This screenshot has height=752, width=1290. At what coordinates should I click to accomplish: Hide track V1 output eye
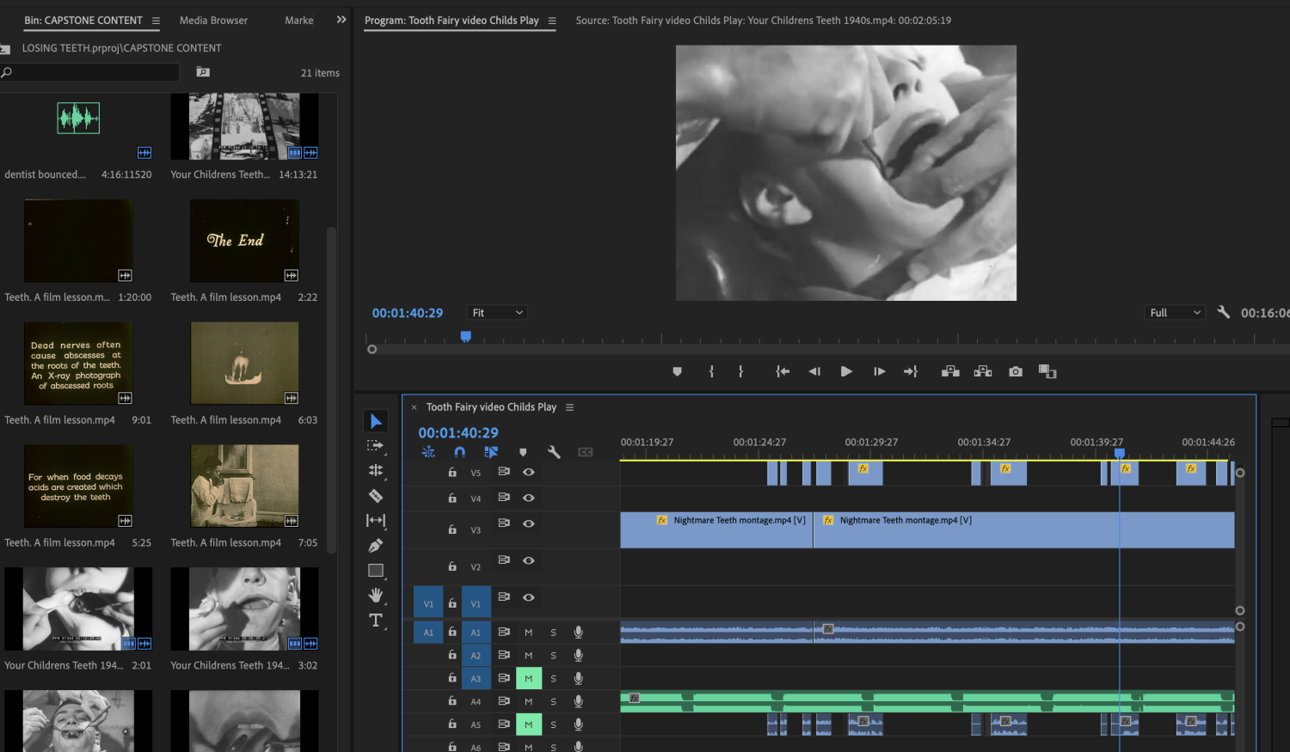point(529,597)
